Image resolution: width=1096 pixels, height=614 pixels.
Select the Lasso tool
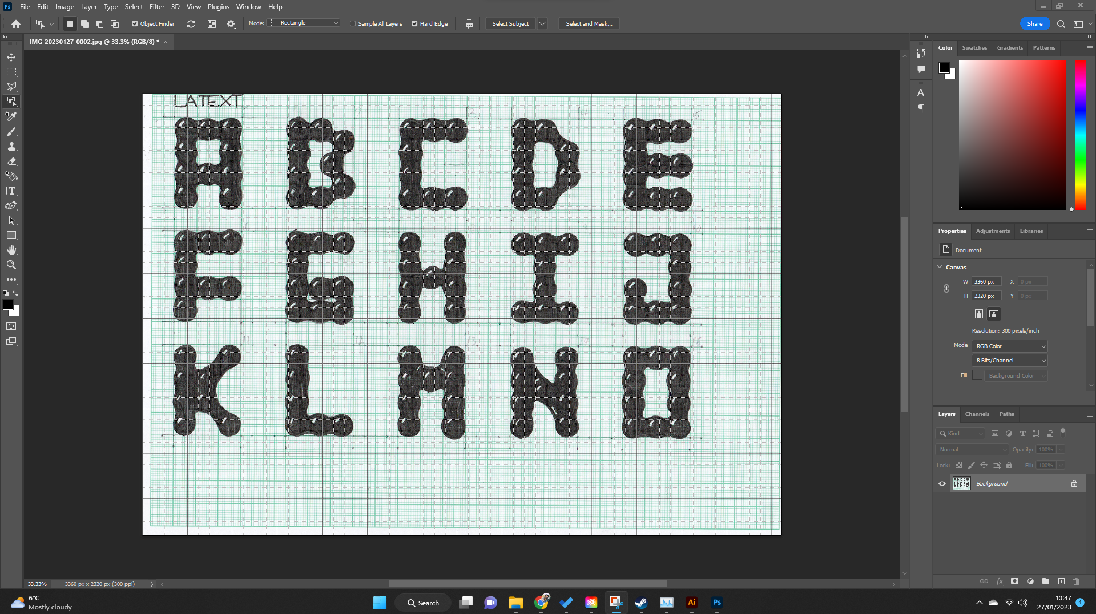(11, 87)
